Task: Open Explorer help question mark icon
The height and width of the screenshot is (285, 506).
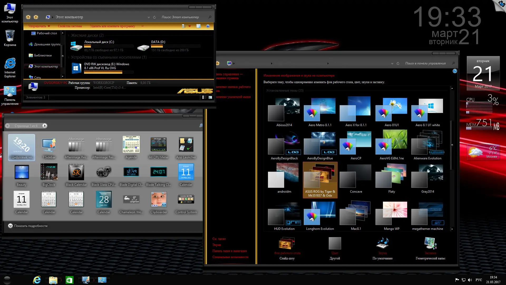Action: [208, 26]
